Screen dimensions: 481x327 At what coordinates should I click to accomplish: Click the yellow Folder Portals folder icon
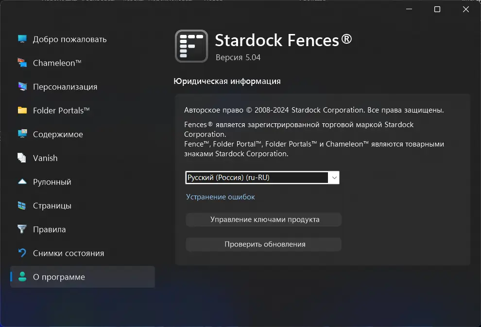pyautogui.click(x=22, y=110)
